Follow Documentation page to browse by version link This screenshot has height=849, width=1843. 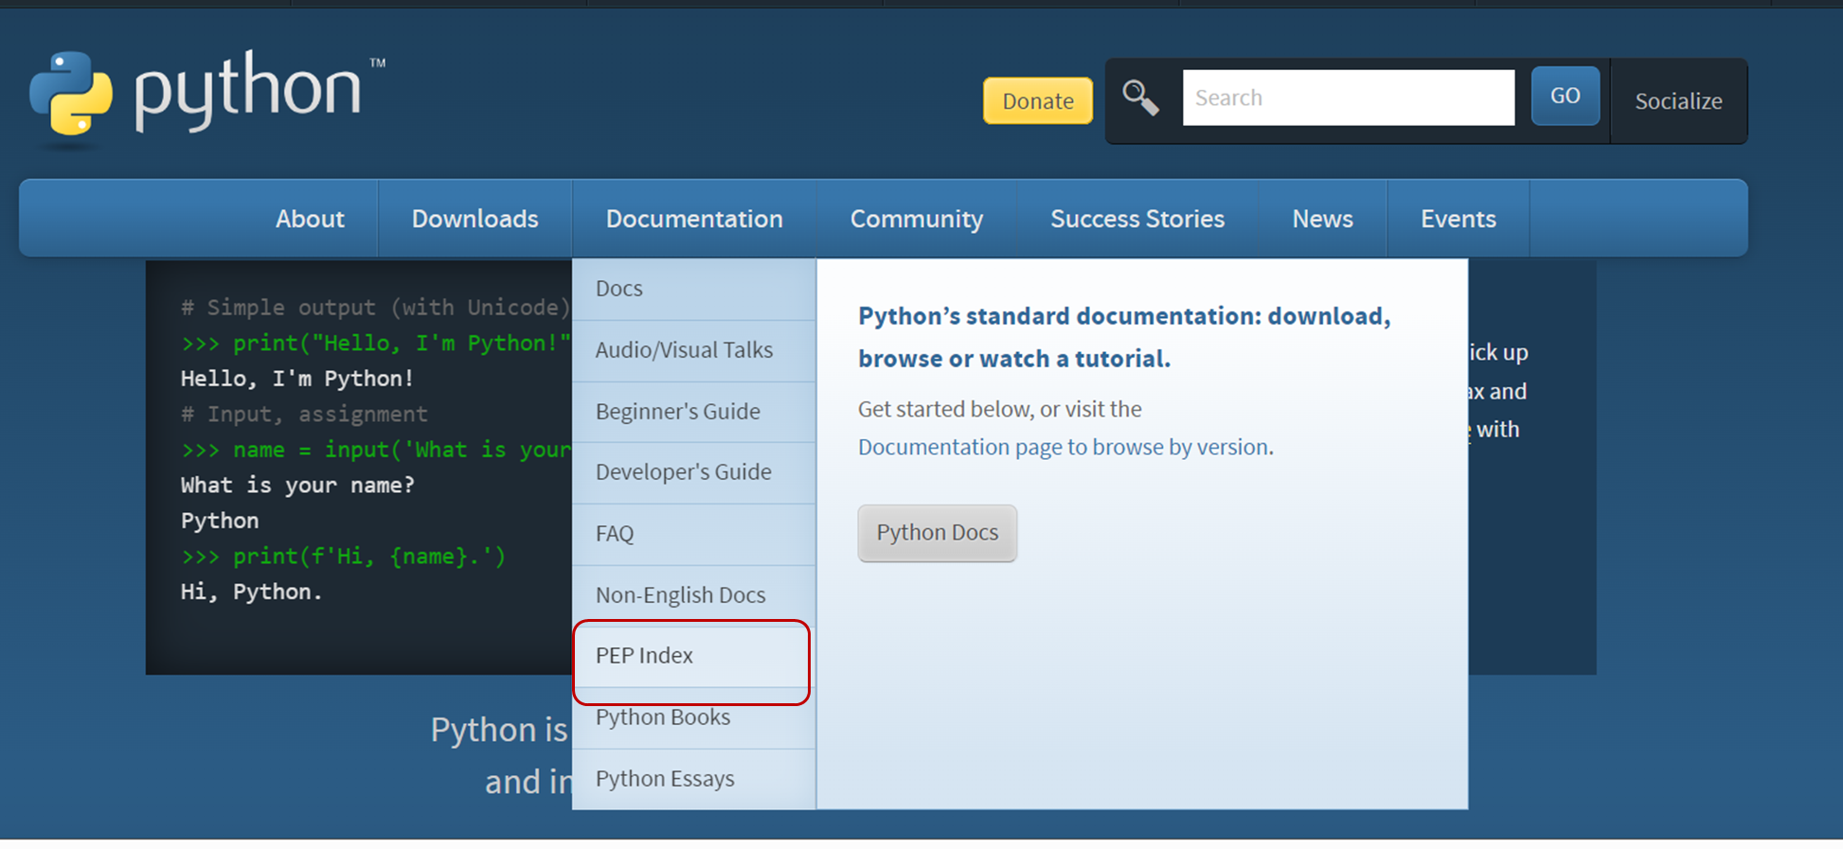1064,447
